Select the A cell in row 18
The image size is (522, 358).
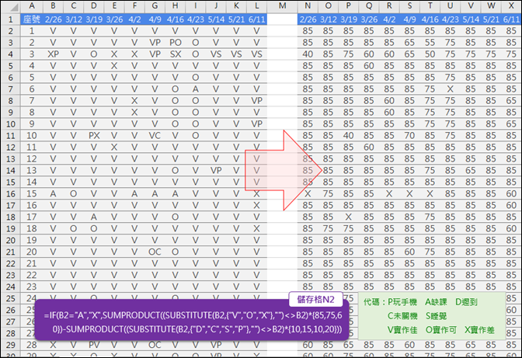tap(94, 217)
